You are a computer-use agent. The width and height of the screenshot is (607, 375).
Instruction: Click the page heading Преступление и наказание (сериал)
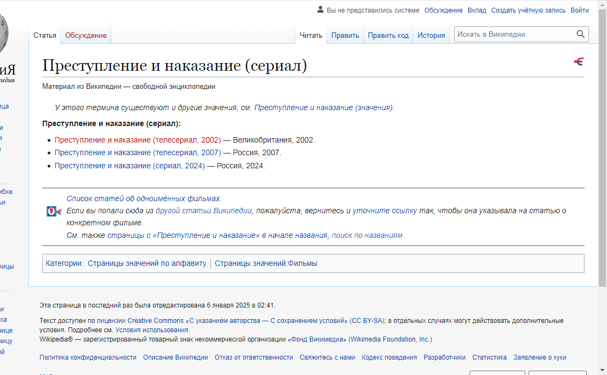coord(175,65)
